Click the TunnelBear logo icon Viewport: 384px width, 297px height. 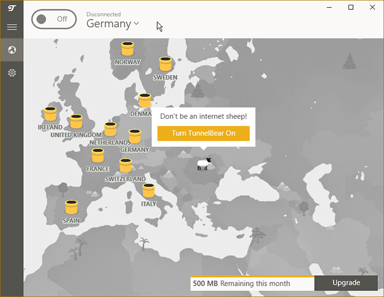point(12,8)
